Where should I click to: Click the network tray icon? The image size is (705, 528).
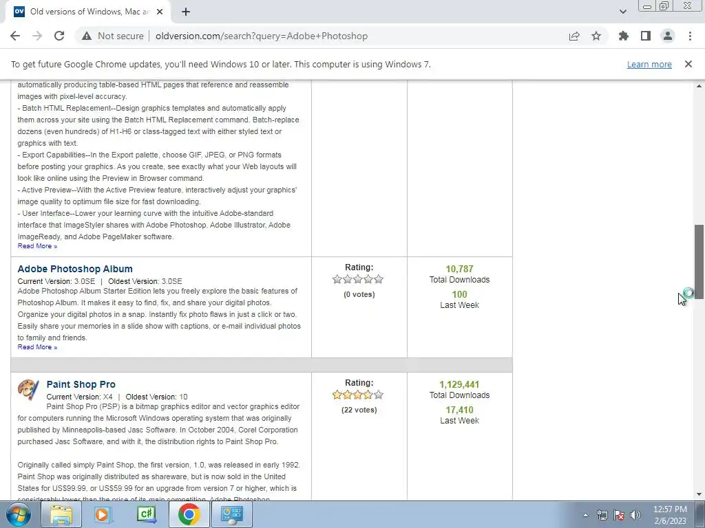[602, 515]
